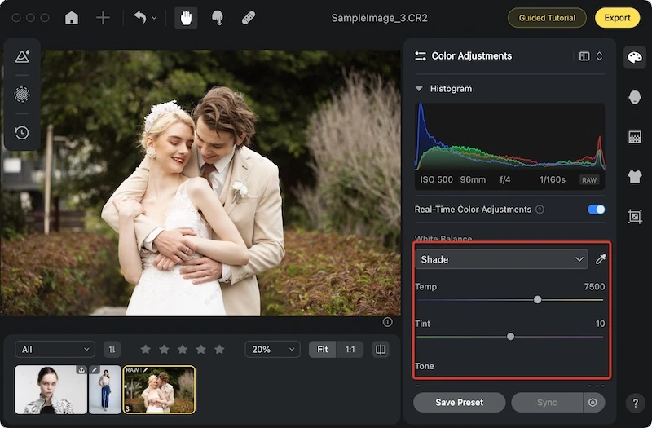Select the blue jeans model thumbnail

[105, 390]
